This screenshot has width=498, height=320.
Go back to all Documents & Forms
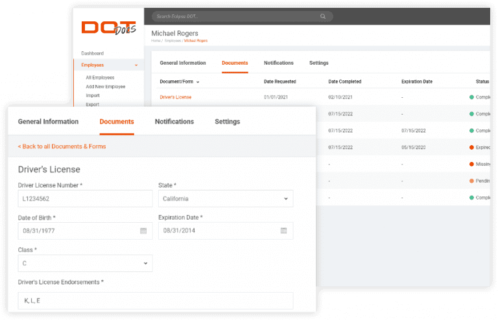point(62,146)
